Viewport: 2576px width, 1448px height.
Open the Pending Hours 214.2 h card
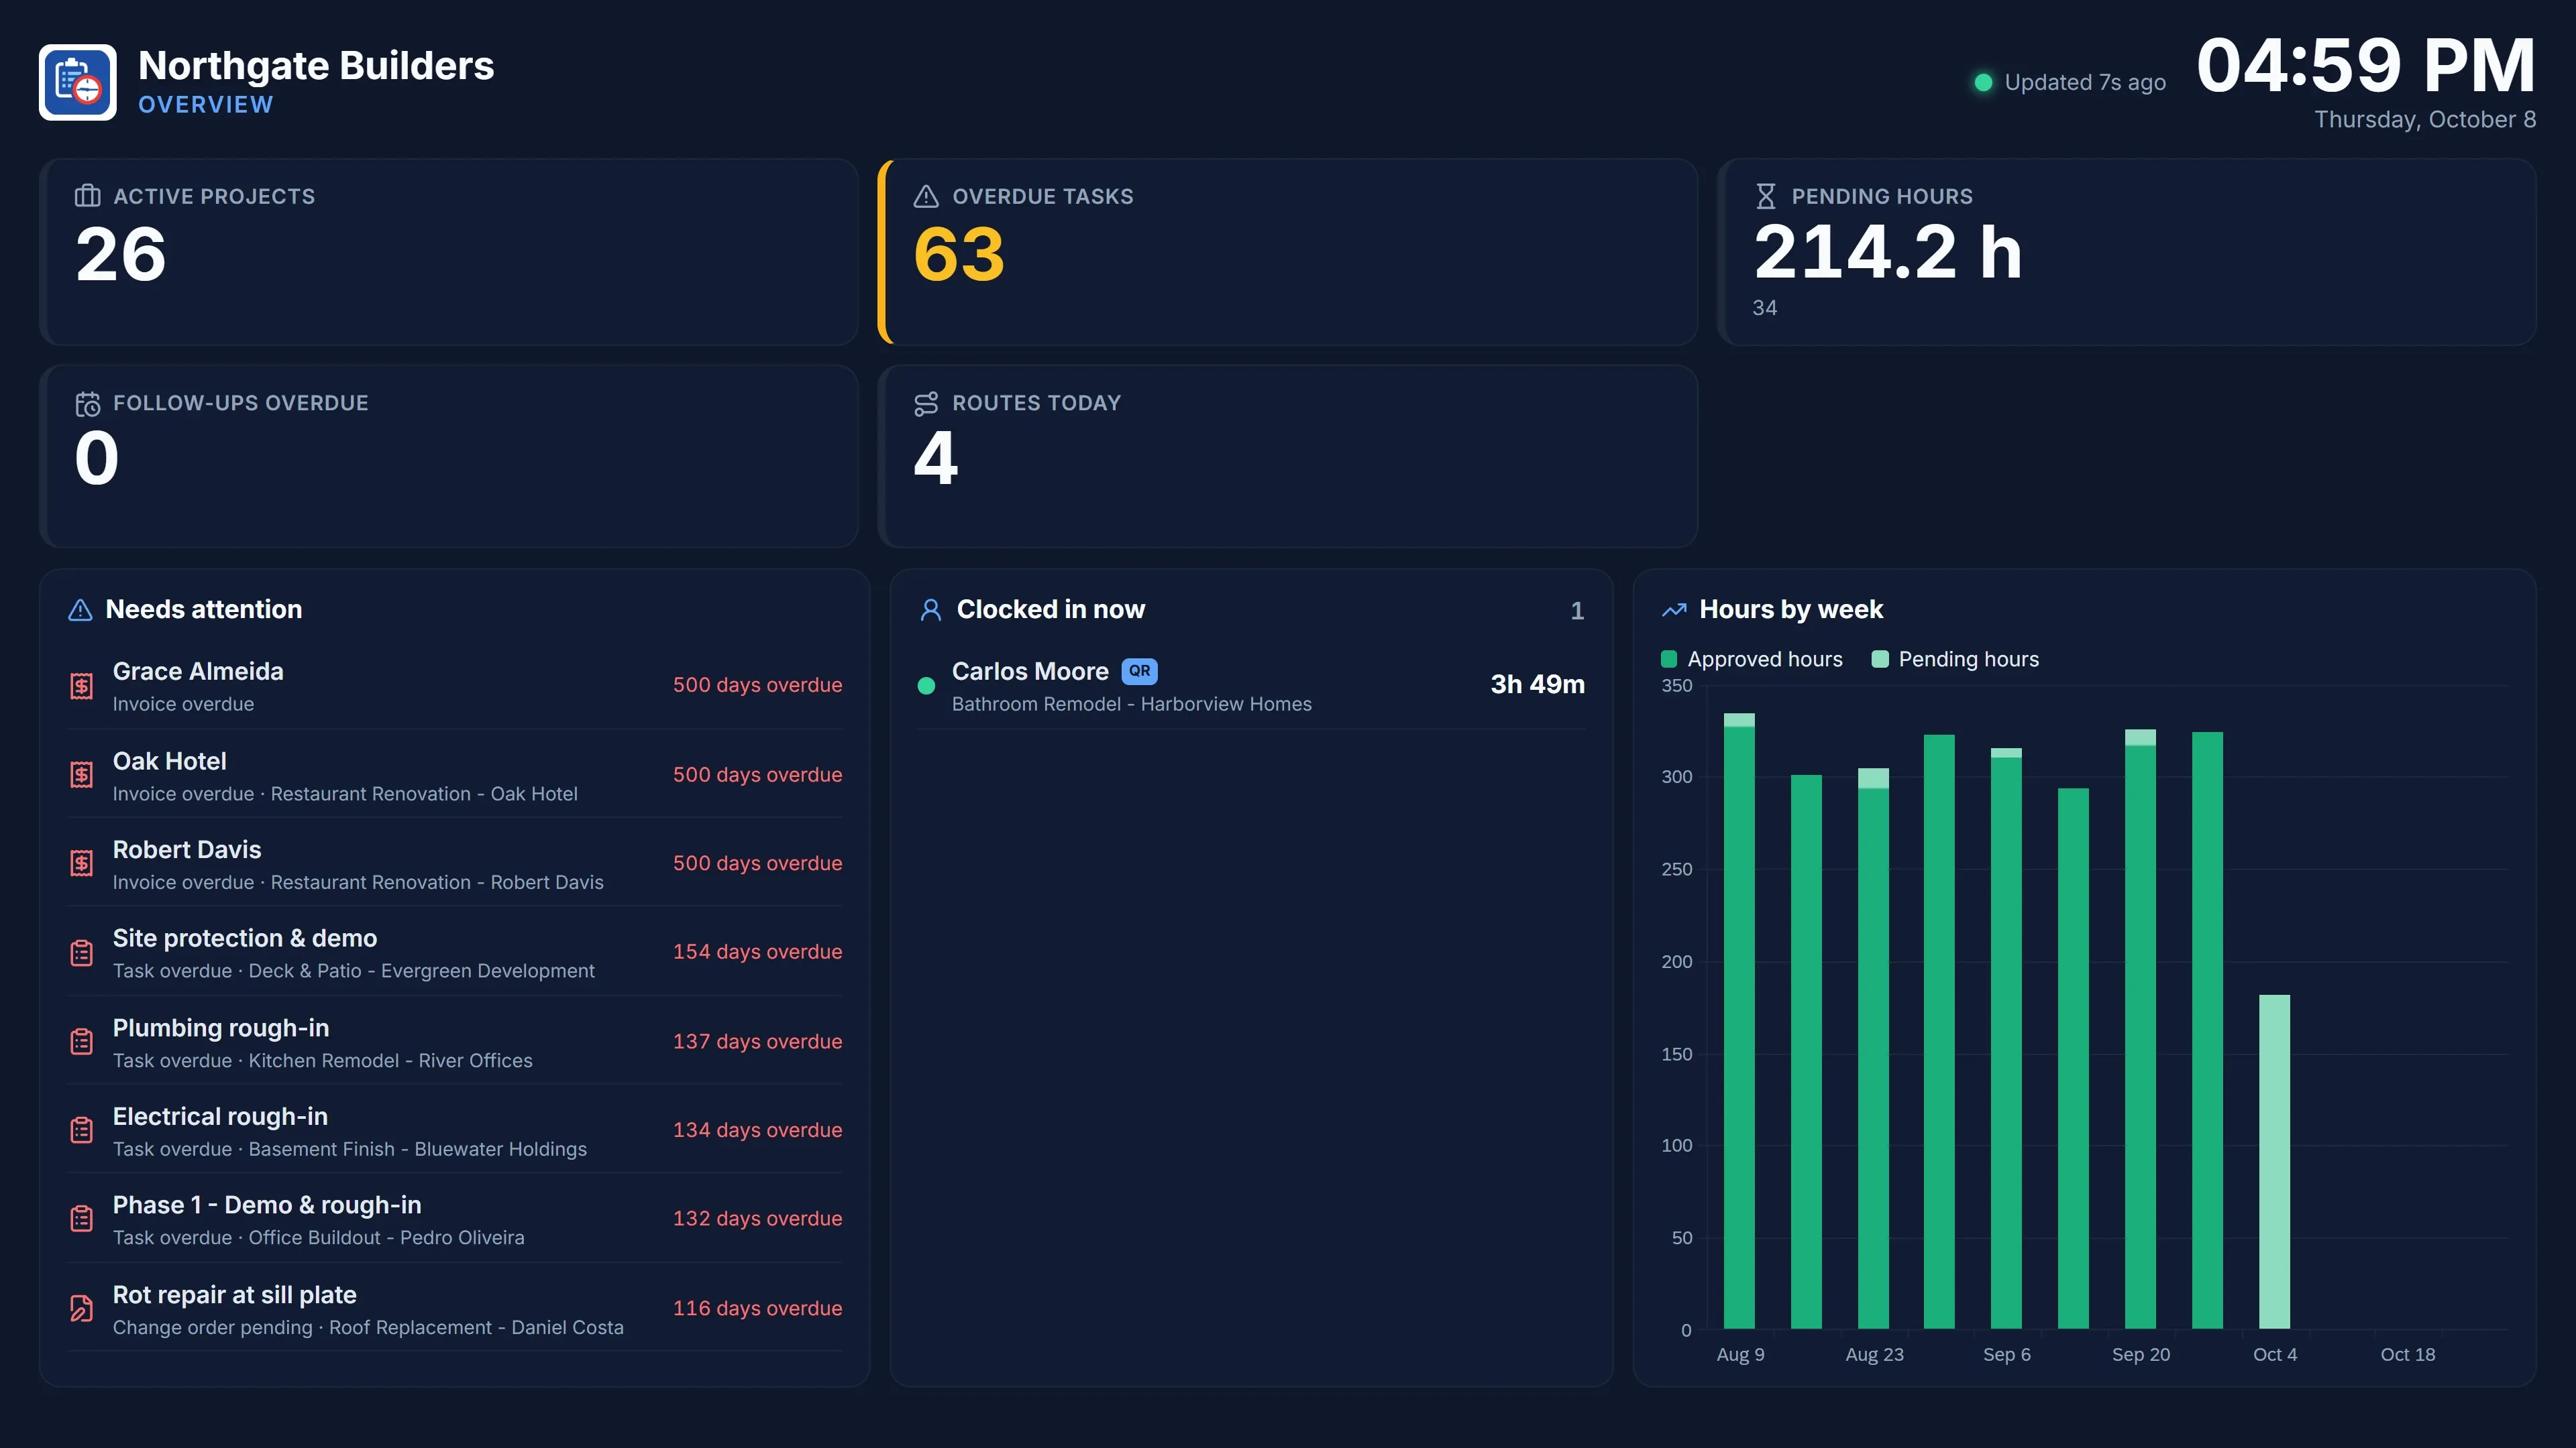coord(2127,252)
